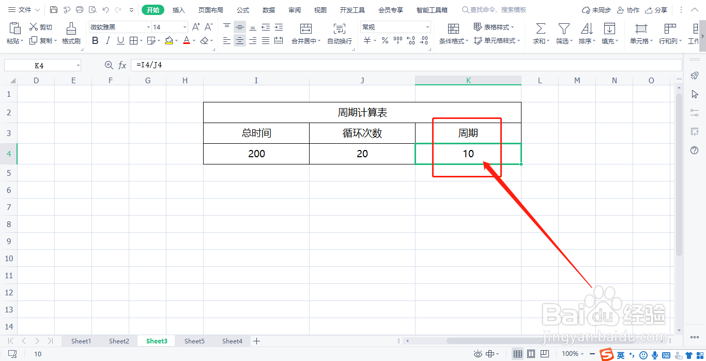
Task: Click the percent style % icon
Action: point(385,40)
